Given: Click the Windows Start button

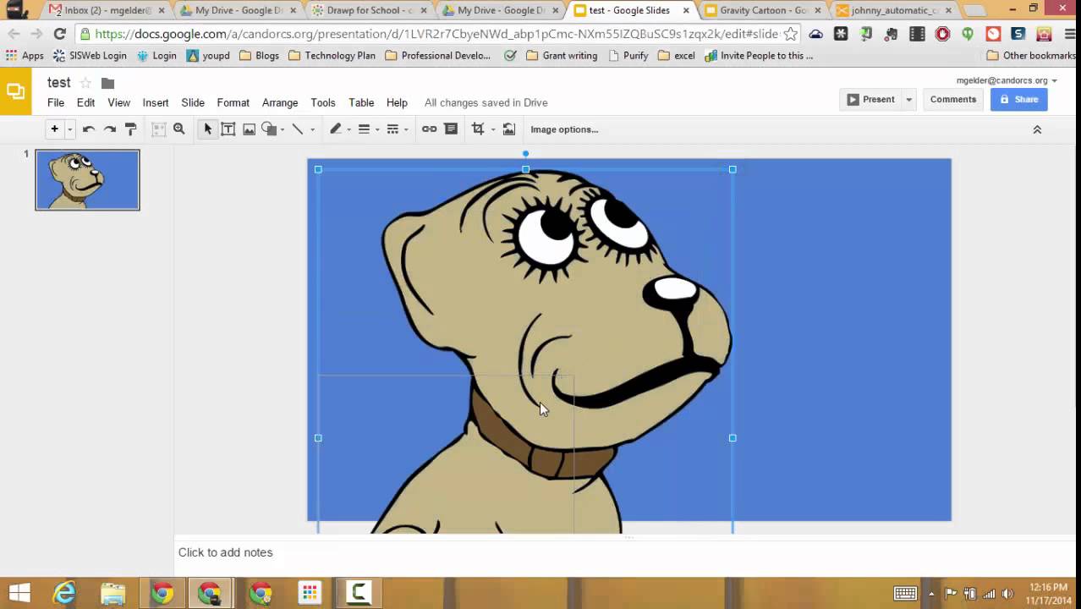Looking at the screenshot, I should [x=19, y=593].
